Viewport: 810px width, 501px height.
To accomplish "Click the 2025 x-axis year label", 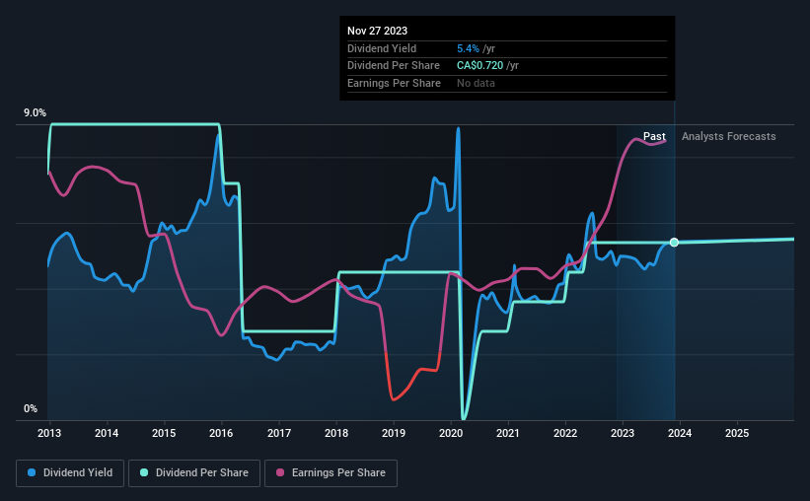I will click(x=737, y=433).
